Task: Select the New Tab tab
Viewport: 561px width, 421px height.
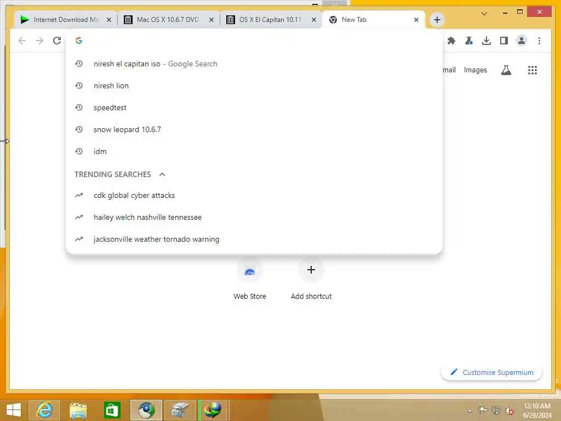Action: tap(374, 20)
